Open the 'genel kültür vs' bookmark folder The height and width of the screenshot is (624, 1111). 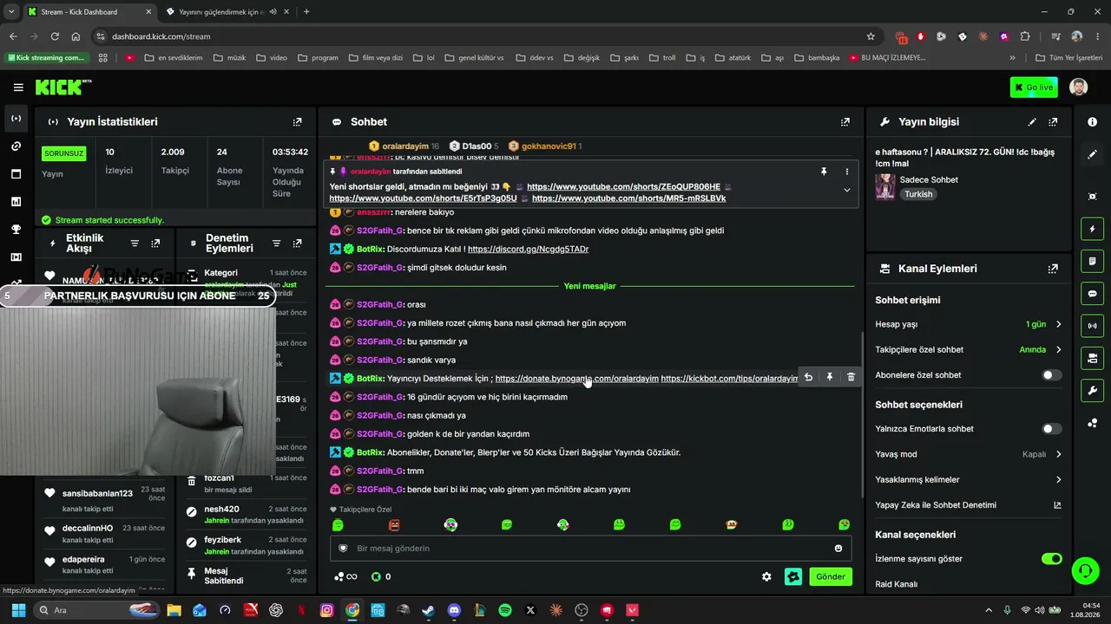[x=474, y=58]
